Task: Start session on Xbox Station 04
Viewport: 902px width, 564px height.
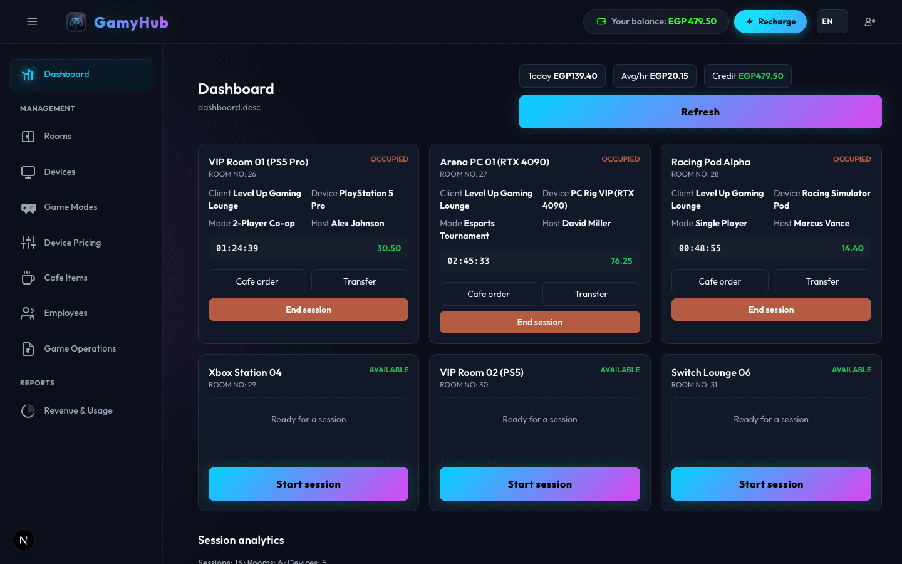Action: 308,484
